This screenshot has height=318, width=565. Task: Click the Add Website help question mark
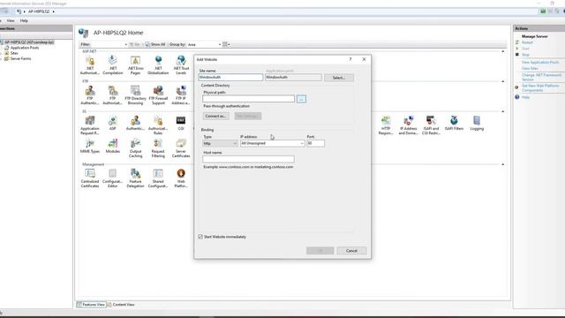click(x=350, y=59)
